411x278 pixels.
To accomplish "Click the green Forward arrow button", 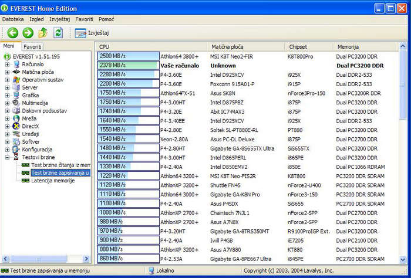I will tap(28, 33).
